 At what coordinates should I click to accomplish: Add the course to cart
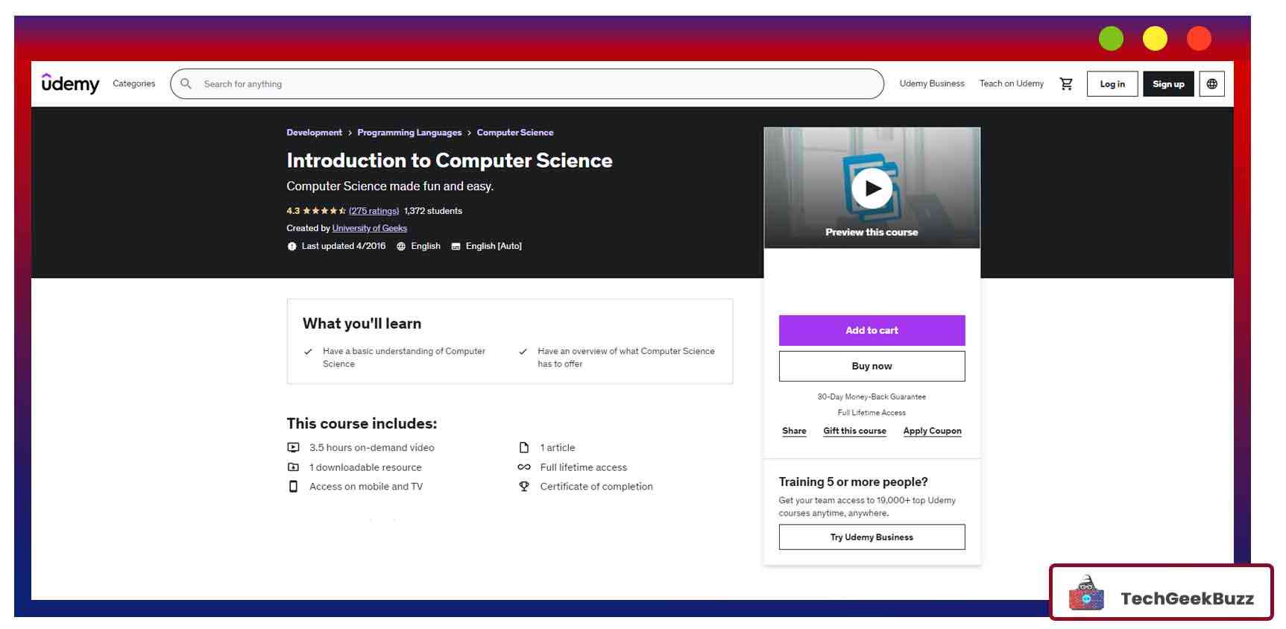871,330
